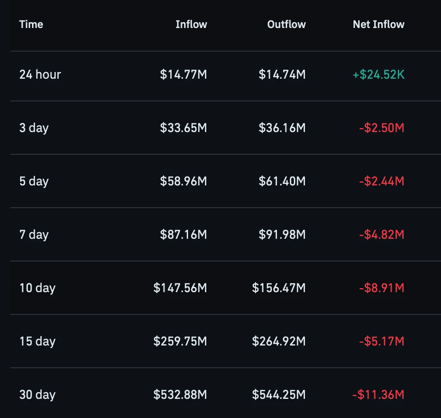
Task: Click the -$11.36M net inflow value
Action: point(378,394)
